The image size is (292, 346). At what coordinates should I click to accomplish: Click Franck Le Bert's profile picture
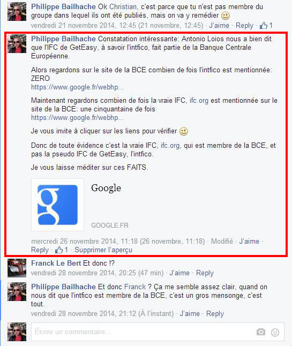[17, 268]
